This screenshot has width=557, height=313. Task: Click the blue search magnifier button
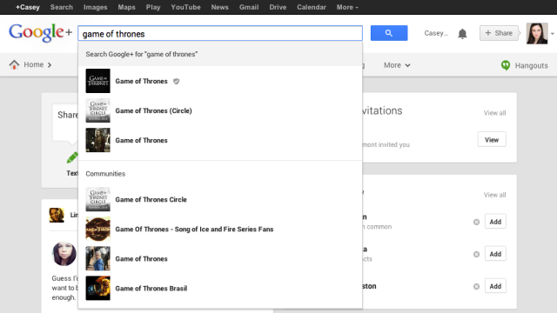(389, 33)
